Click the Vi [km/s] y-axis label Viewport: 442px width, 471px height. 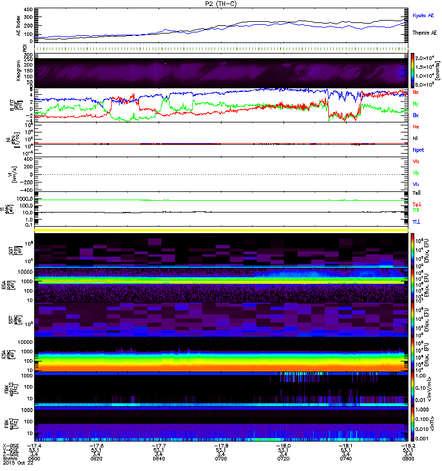click(14, 174)
